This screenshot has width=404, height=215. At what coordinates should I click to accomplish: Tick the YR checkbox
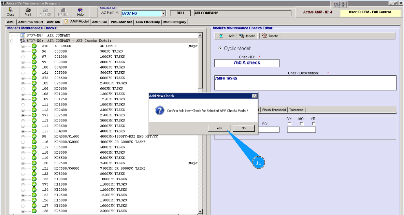tap(314, 124)
